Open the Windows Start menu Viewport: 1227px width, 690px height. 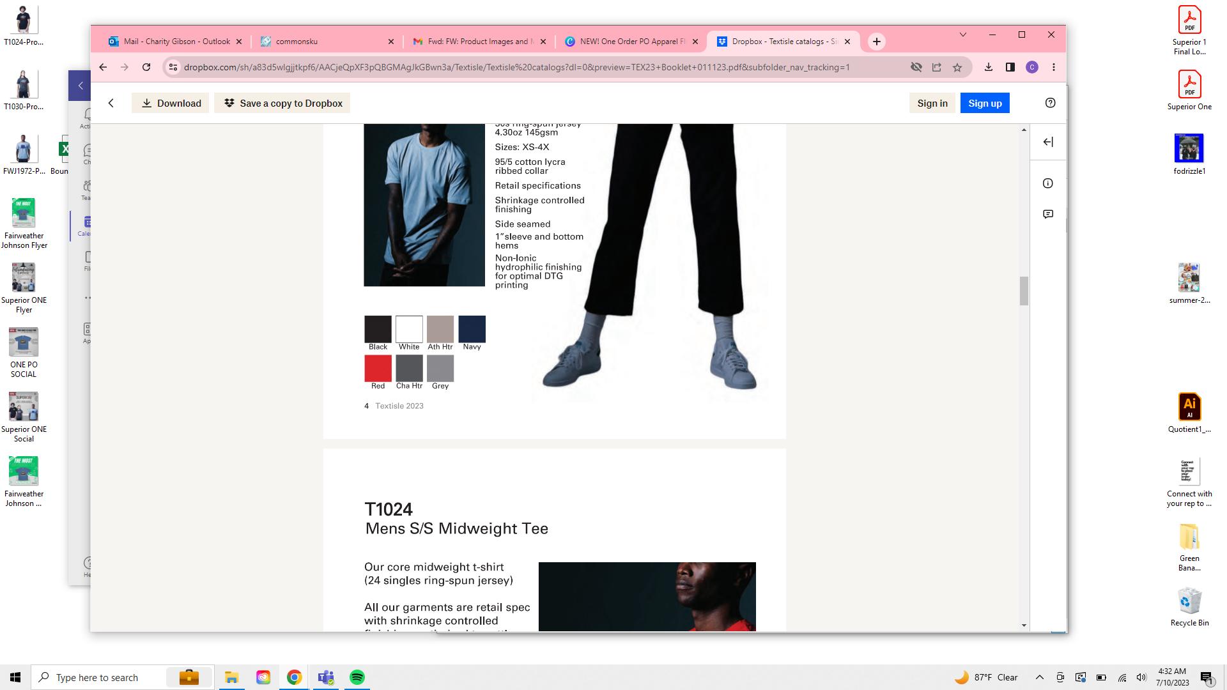[x=15, y=677]
